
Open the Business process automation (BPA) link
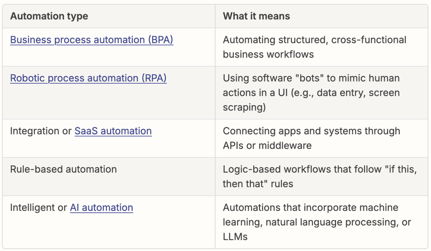pos(92,40)
